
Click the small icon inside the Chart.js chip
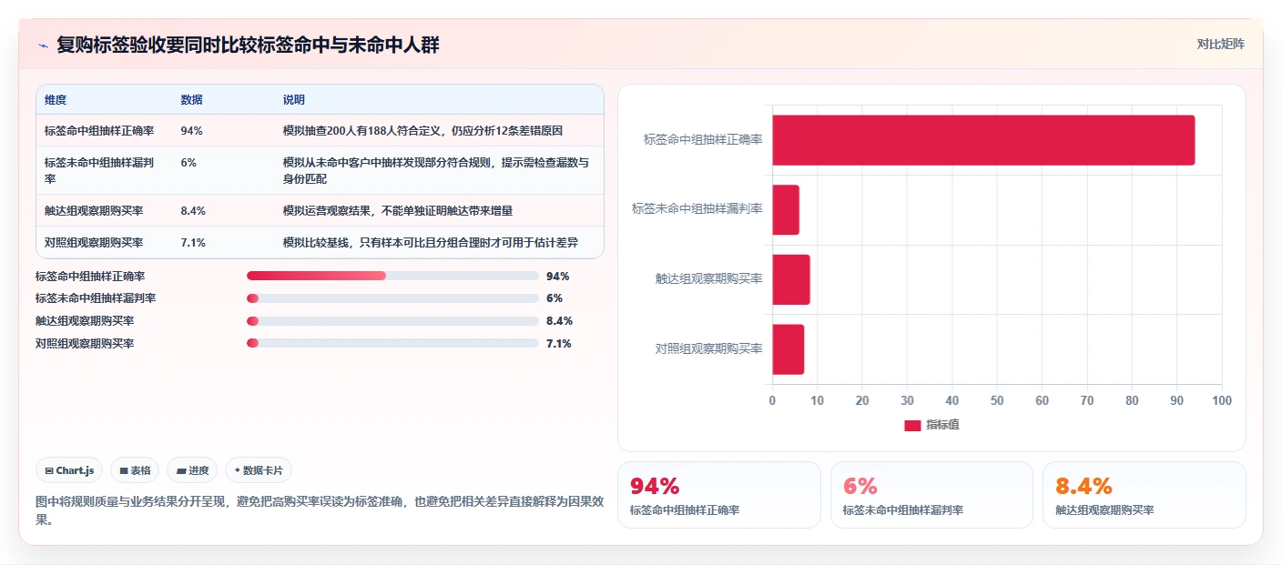(49, 471)
